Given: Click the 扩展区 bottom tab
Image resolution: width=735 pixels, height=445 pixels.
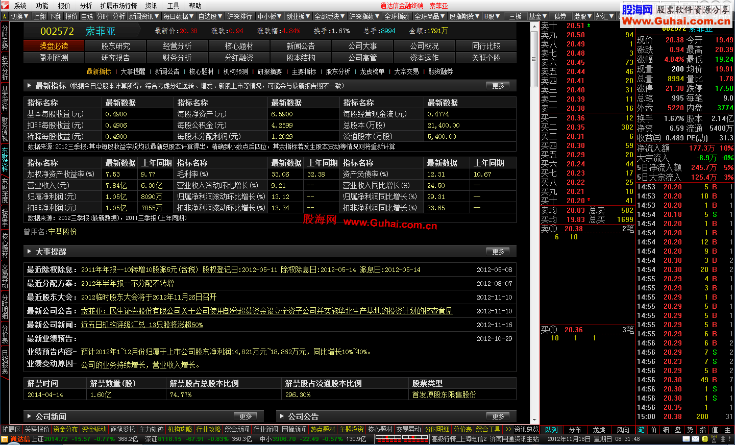Looking at the screenshot, I should point(11,430).
